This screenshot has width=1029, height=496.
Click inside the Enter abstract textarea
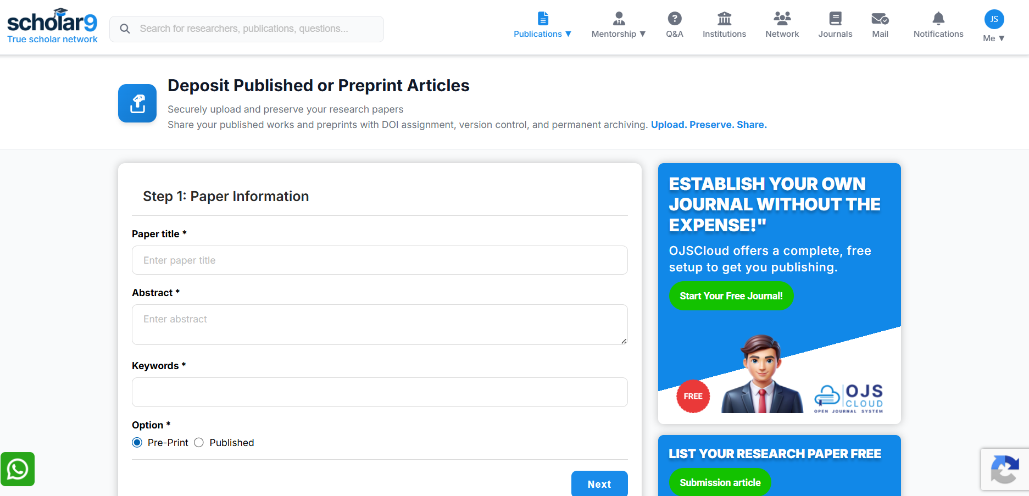(x=380, y=325)
